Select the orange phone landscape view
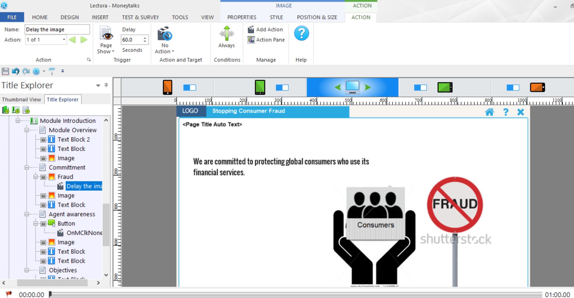Image resolution: width=574 pixels, height=298 pixels. (x=537, y=88)
